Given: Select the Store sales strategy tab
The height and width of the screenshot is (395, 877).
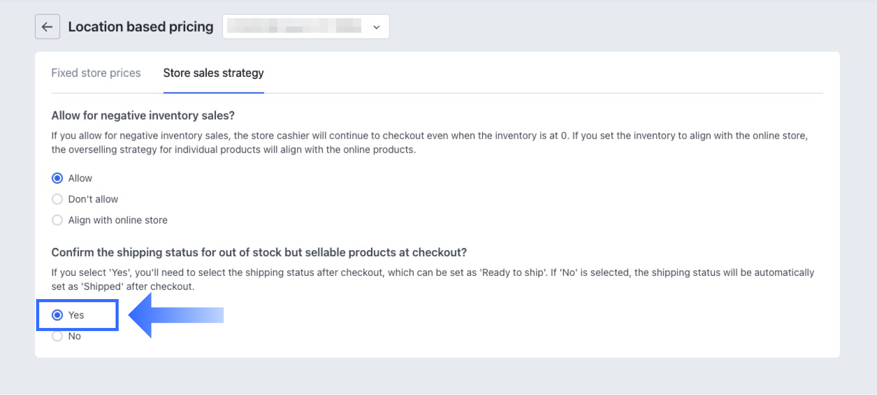Looking at the screenshot, I should click(214, 73).
